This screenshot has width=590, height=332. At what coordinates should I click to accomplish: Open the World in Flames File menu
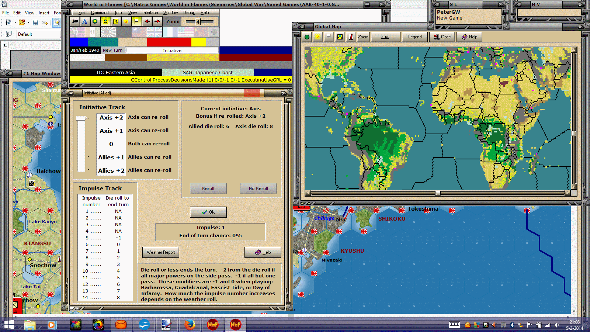tap(81, 13)
